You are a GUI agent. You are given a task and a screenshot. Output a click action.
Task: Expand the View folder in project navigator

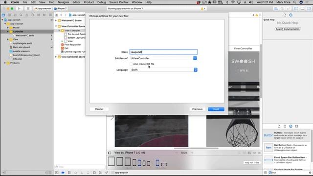(x=8, y=39)
